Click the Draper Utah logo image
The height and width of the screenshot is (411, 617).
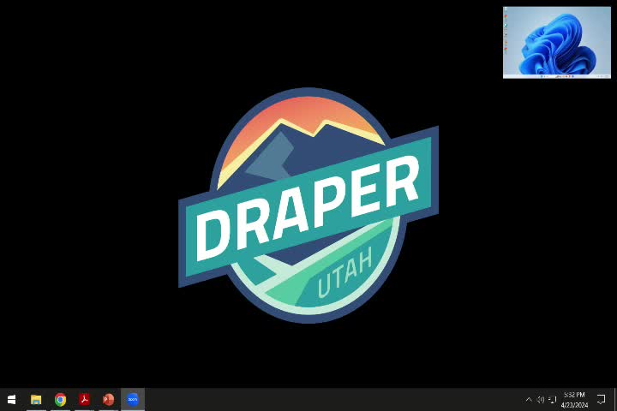click(x=308, y=205)
